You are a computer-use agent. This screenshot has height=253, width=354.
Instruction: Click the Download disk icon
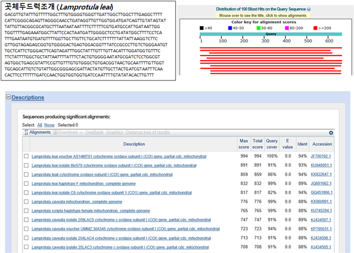click(55, 132)
